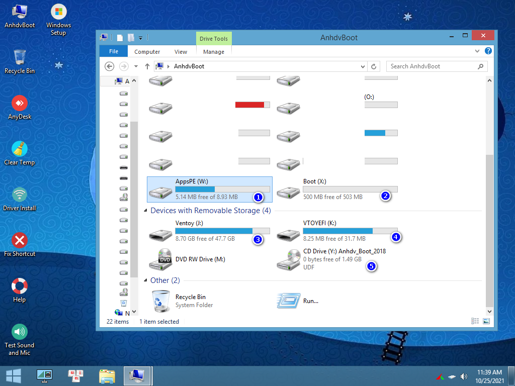Viewport: 515px width, 386px height.
Task: Select the Ventoy (J:) removable drive
Action: tap(210, 231)
